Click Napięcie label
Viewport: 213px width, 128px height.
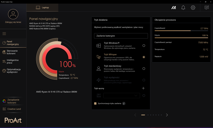pyautogui.click(x=158, y=56)
